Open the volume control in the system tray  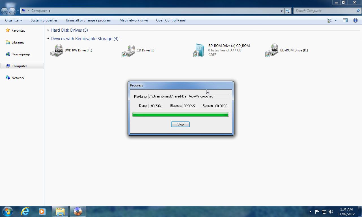[330, 211]
